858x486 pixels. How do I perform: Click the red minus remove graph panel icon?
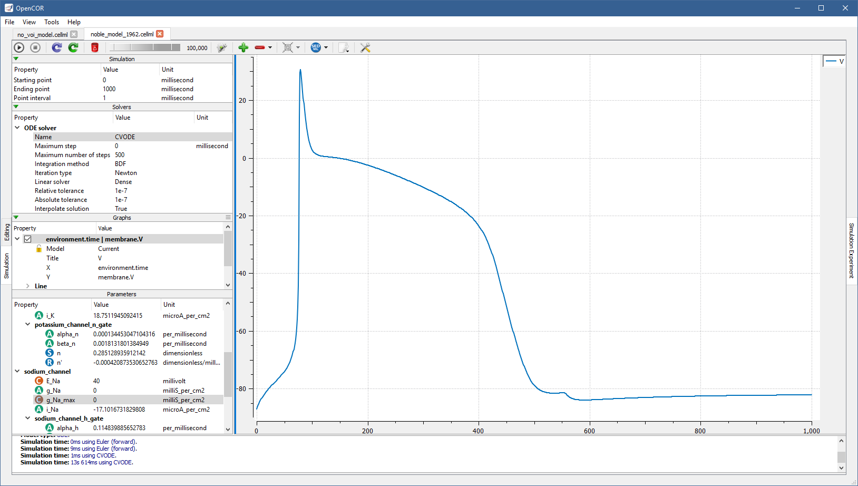pos(260,47)
